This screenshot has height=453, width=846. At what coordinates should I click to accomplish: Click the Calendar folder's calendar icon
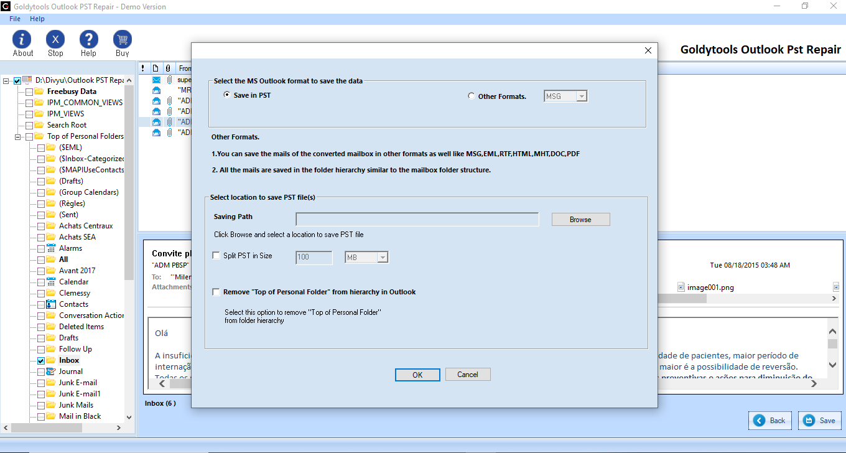51,282
